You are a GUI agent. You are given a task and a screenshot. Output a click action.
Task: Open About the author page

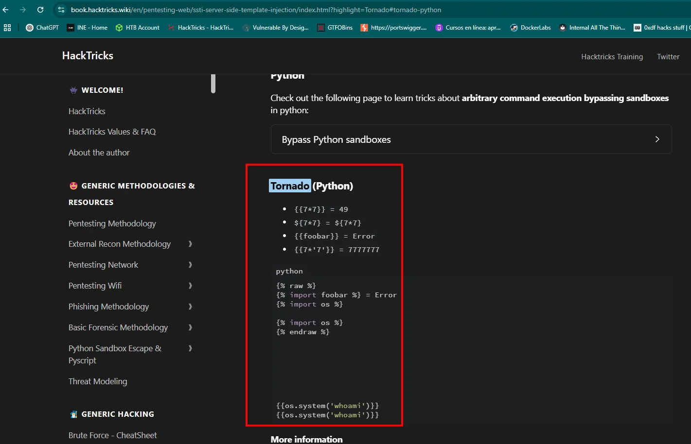99,153
